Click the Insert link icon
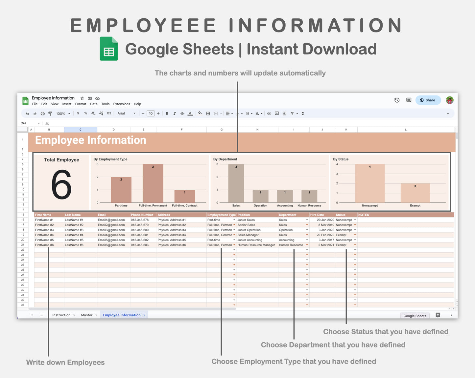475x378 pixels. click(269, 113)
